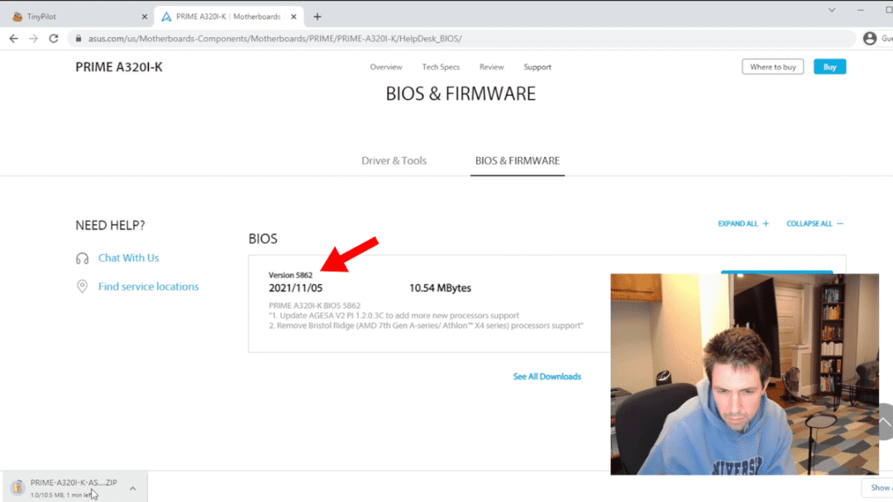Open a new browser tab
The image size is (893, 502).
318,17
